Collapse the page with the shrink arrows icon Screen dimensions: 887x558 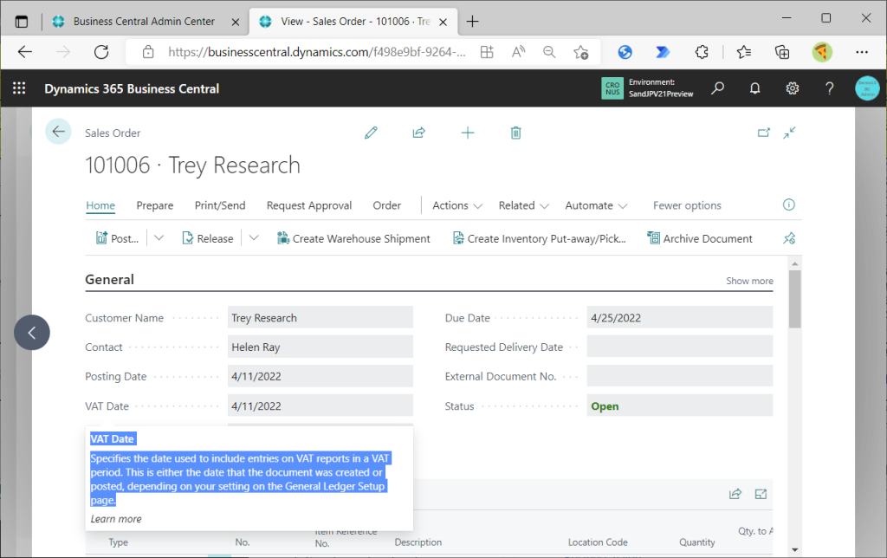pyautogui.click(x=790, y=133)
